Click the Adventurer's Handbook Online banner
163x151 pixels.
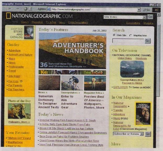click(72, 51)
